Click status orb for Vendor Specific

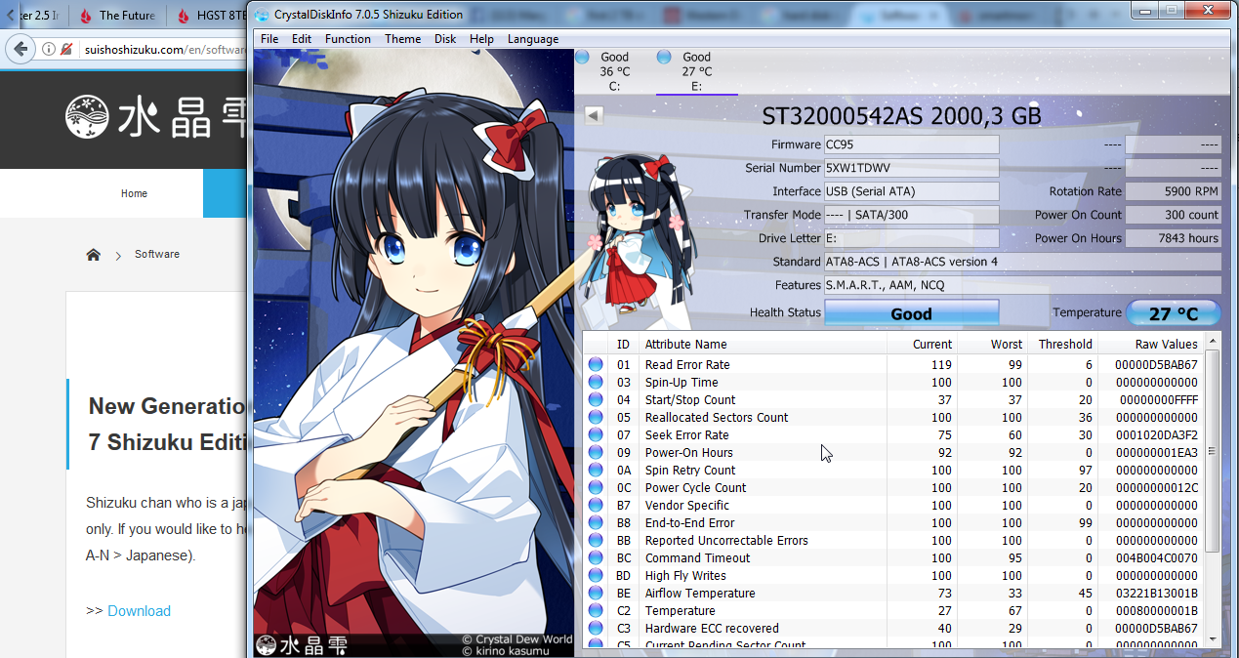596,506
